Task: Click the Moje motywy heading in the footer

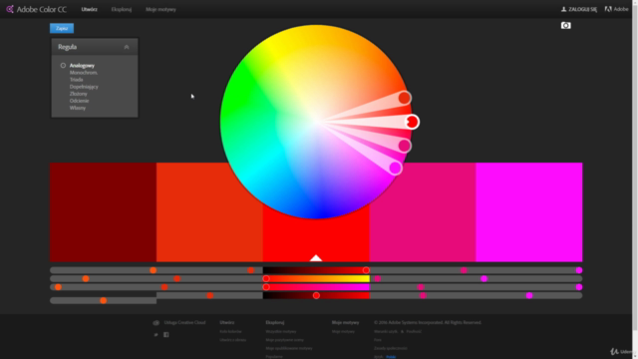Action: [345, 322]
